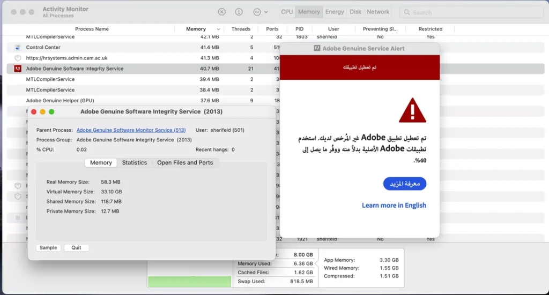
Task: Click the ellipsis more-actions toolbar icon
Action: point(257,12)
